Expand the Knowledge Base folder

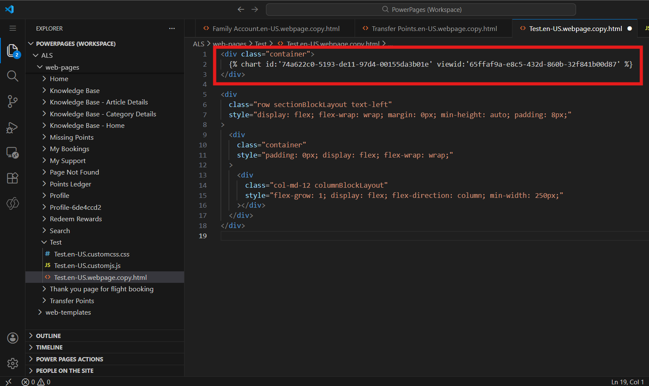pos(75,90)
